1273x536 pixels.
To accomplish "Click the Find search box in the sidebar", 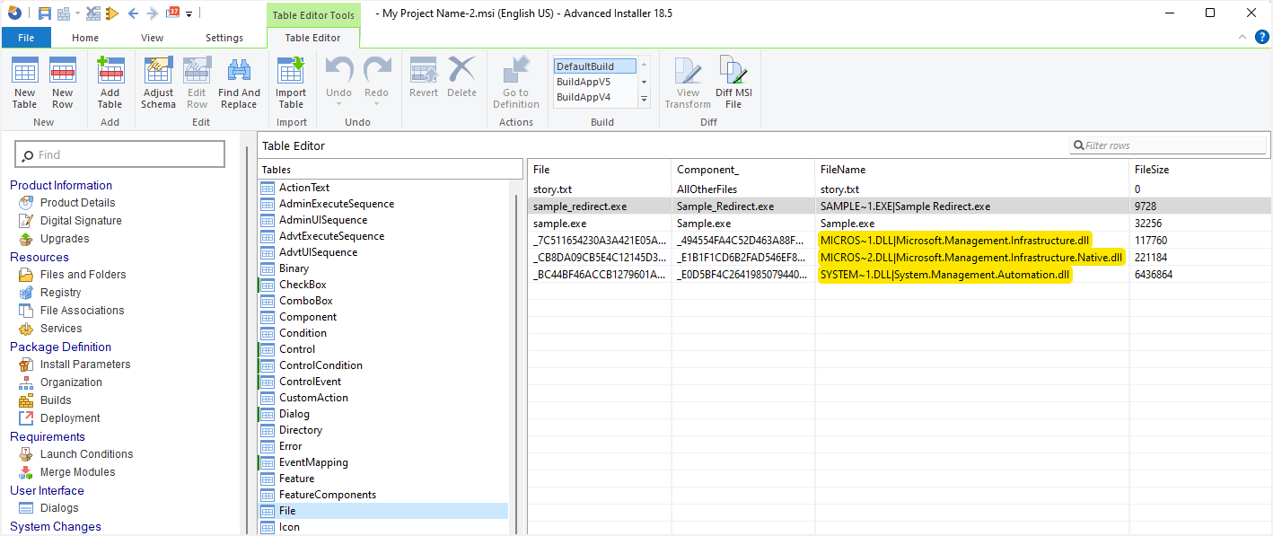I will pos(120,154).
